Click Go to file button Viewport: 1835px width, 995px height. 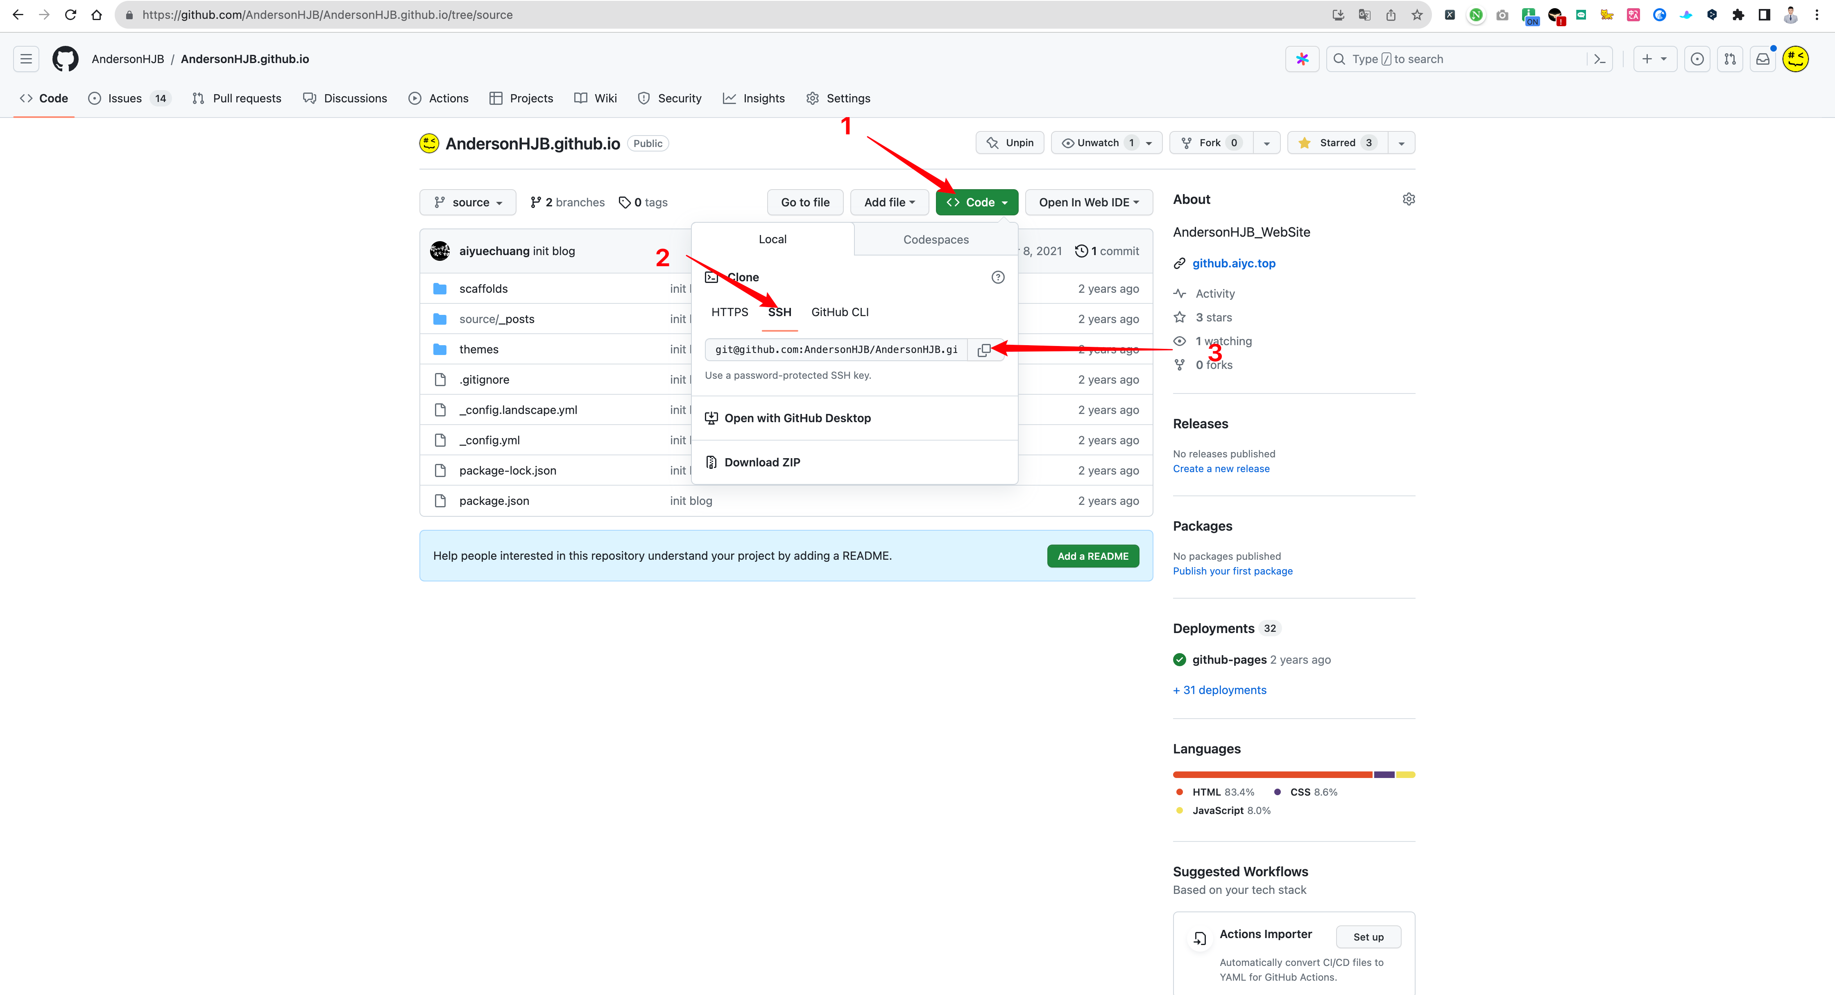(x=805, y=202)
